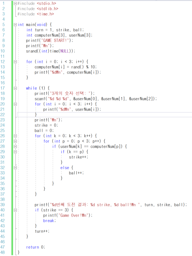Click the closing brace on highlighted line 22
Image resolution: width=192 pixels, height=256 pixels.
(x=36, y=115)
